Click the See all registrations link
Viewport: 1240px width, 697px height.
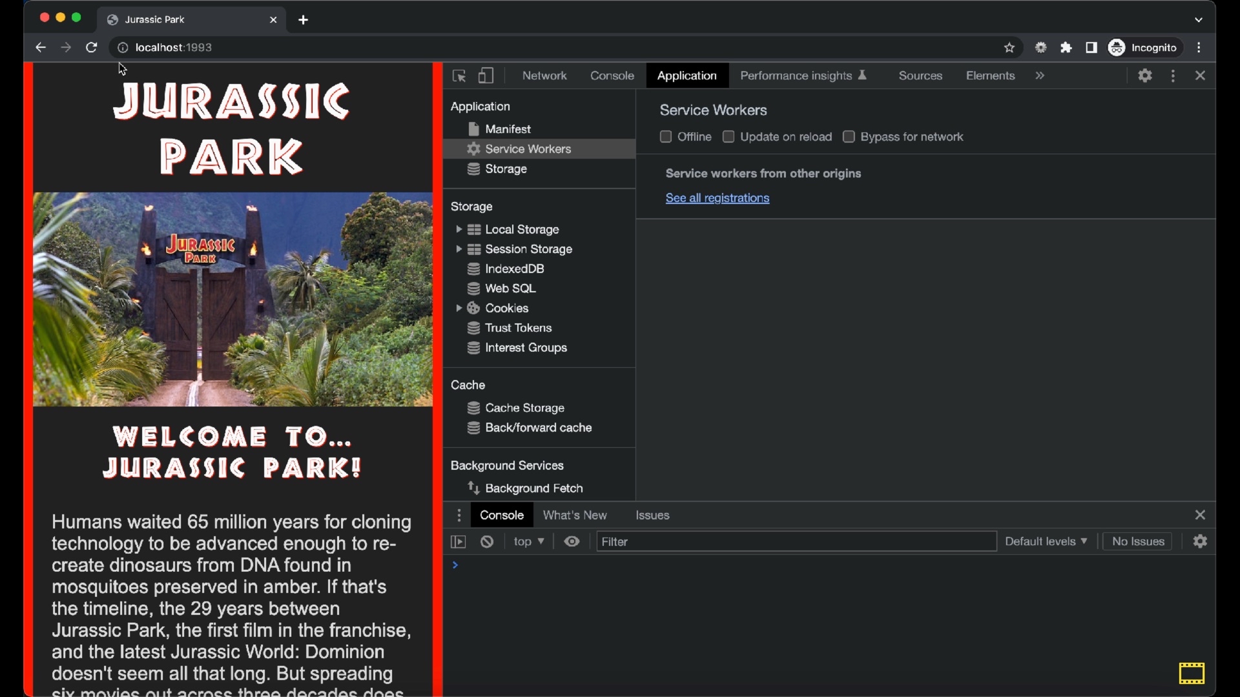[x=717, y=198]
